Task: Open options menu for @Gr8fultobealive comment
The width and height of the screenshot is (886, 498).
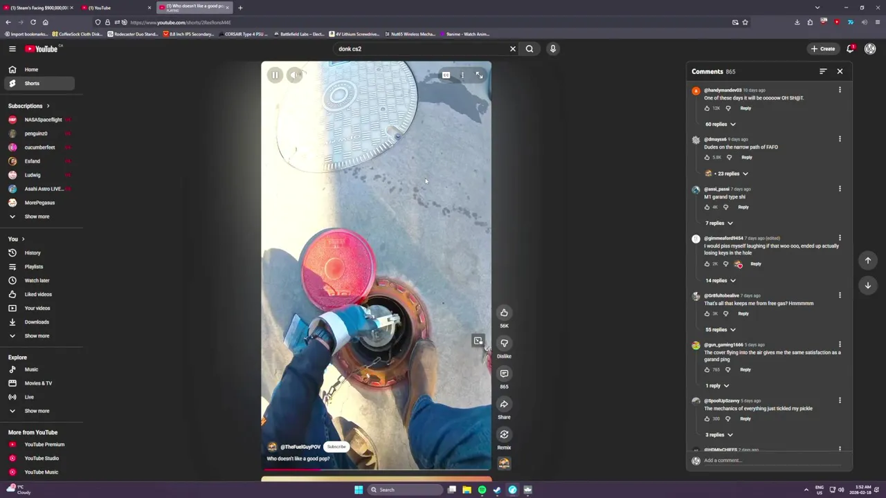Action: coord(840,295)
